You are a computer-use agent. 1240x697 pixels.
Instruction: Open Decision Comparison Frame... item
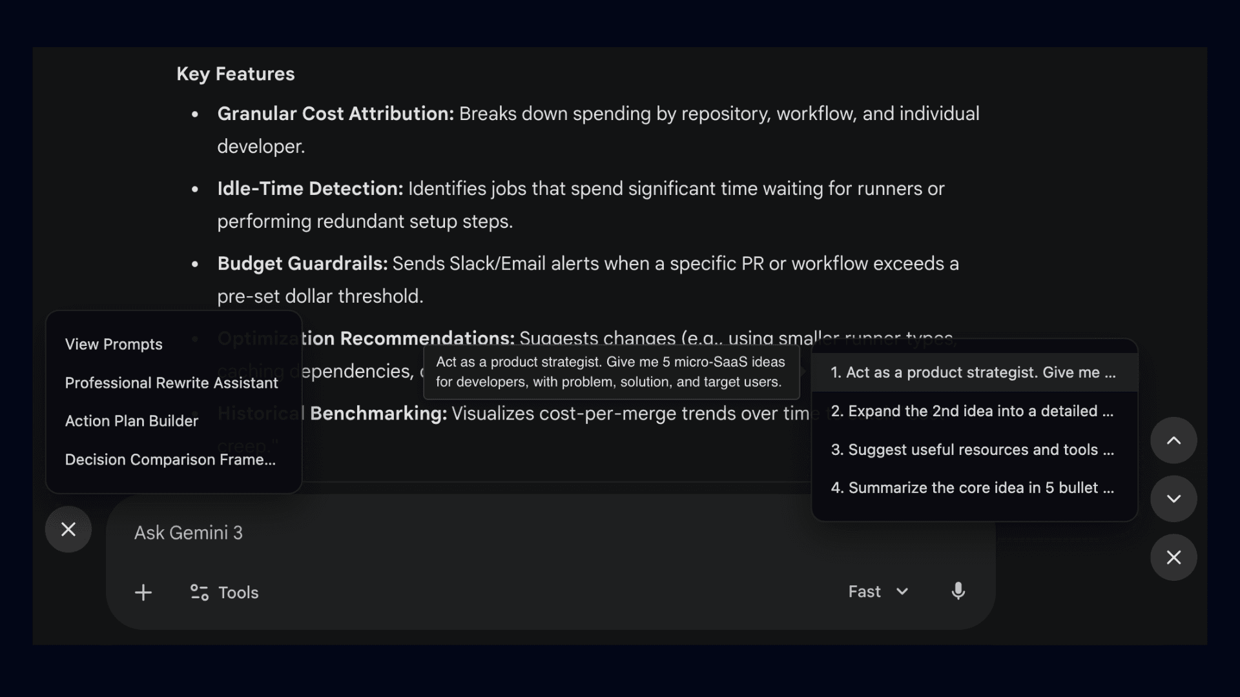pyautogui.click(x=170, y=460)
